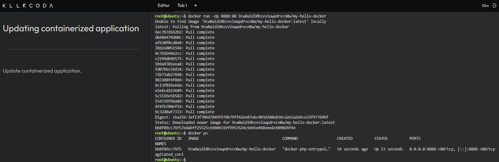Click the CONTAINER ID column header
The height and width of the screenshot is (162, 499).
[168, 139]
